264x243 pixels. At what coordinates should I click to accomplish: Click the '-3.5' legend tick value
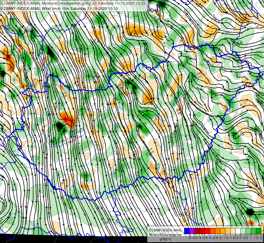[205, 238]
